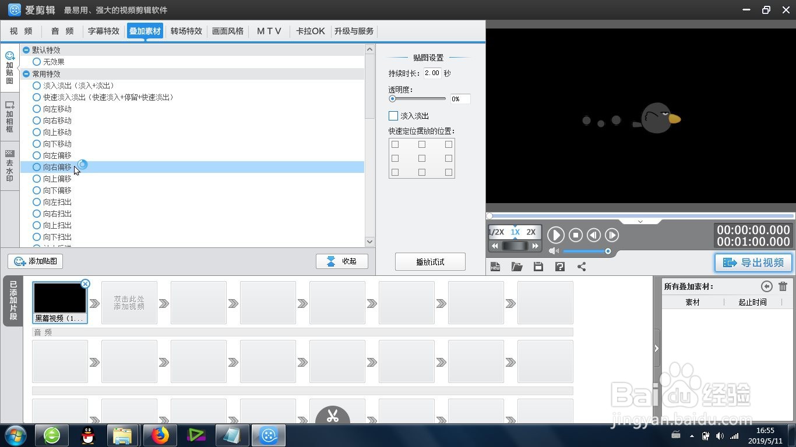Click the share icon below the preview
The height and width of the screenshot is (447, 796).
click(x=582, y=267)
